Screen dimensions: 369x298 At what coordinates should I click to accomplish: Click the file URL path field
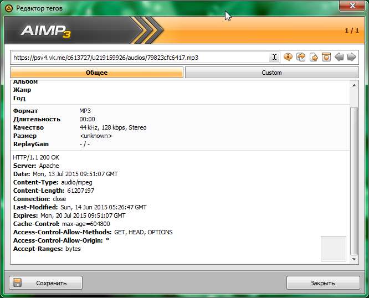(139, 57)
